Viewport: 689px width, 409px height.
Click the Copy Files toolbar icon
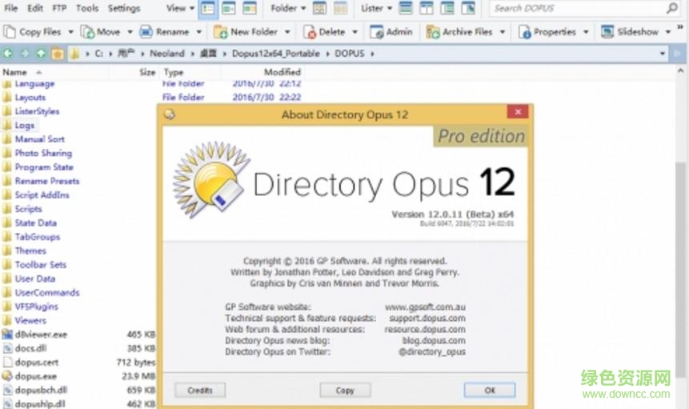tap(10, 32)
